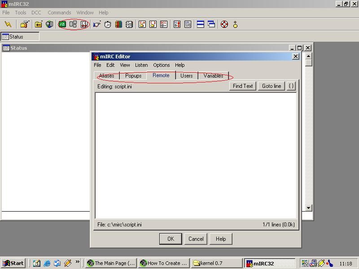Open the channels list globe icon
This screenshot has width=359, height=269.
click(x=49, y=24)
